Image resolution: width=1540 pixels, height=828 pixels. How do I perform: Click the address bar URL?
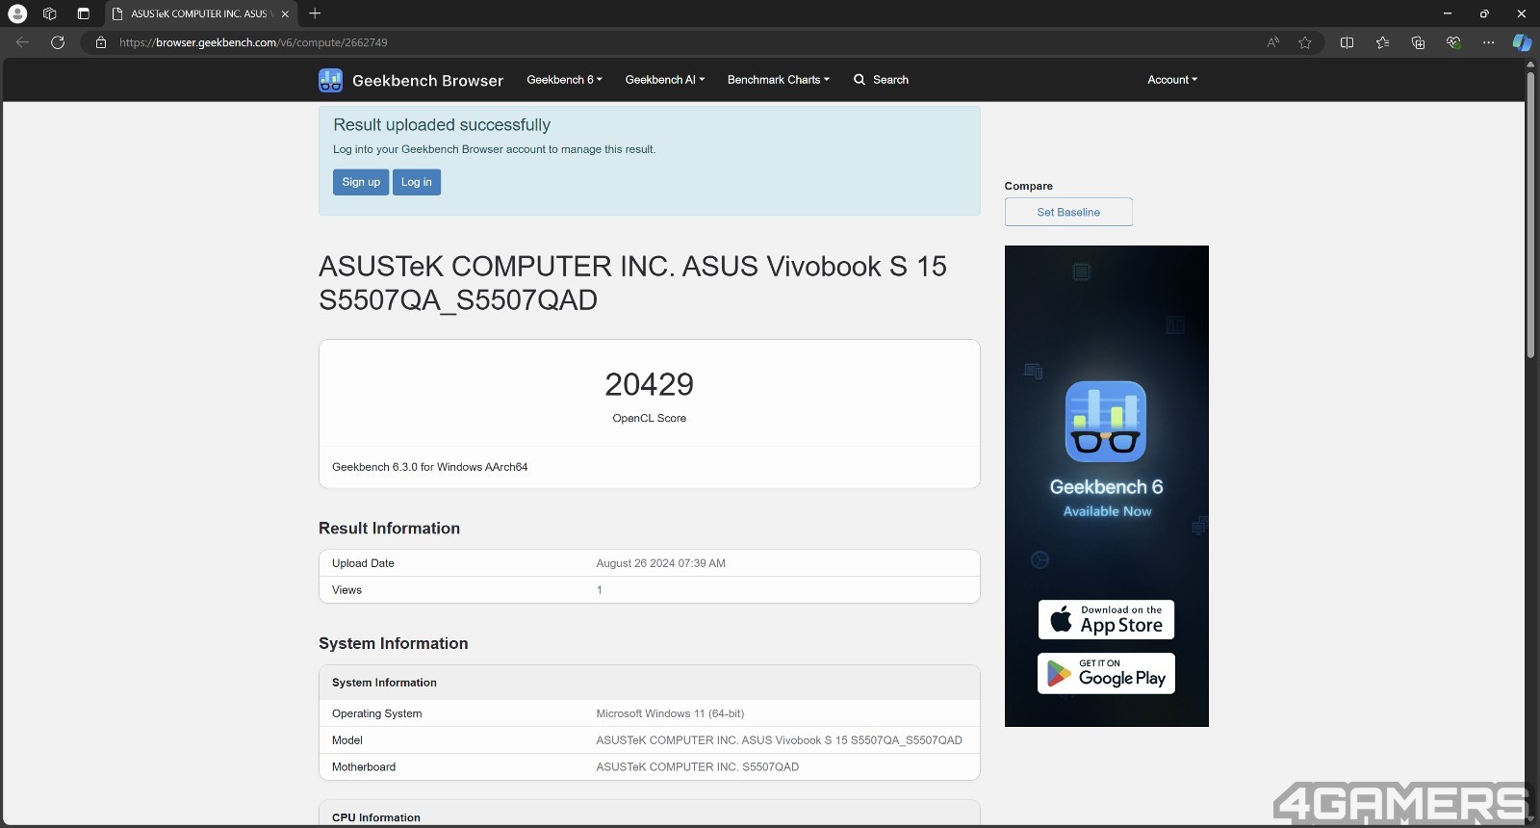253,42
